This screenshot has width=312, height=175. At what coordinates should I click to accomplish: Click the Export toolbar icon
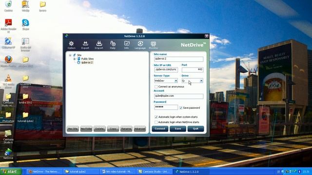pyautogui.click(x=85, y=45)
